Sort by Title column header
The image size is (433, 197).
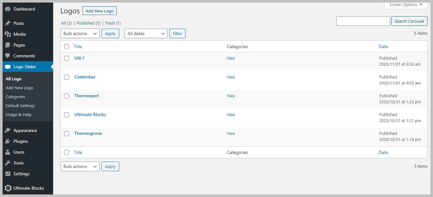click(78, 47)
